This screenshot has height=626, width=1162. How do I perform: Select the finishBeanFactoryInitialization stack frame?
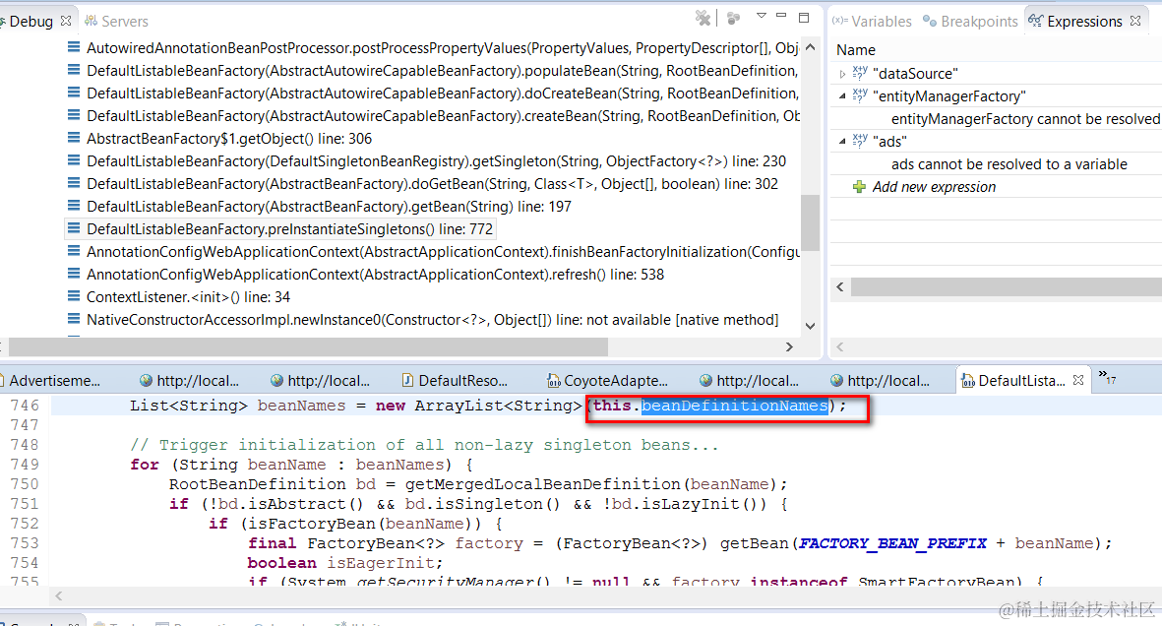point(443,252)
